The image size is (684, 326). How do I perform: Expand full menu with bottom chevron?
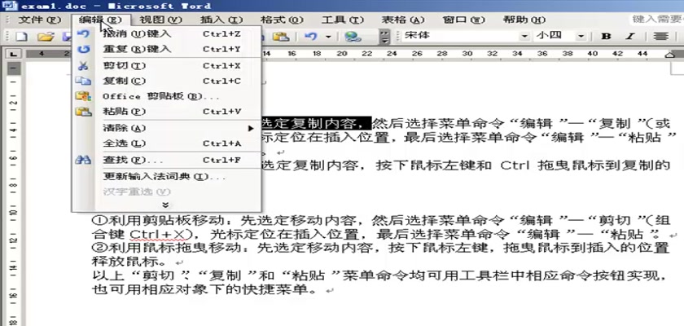(165, 205)
